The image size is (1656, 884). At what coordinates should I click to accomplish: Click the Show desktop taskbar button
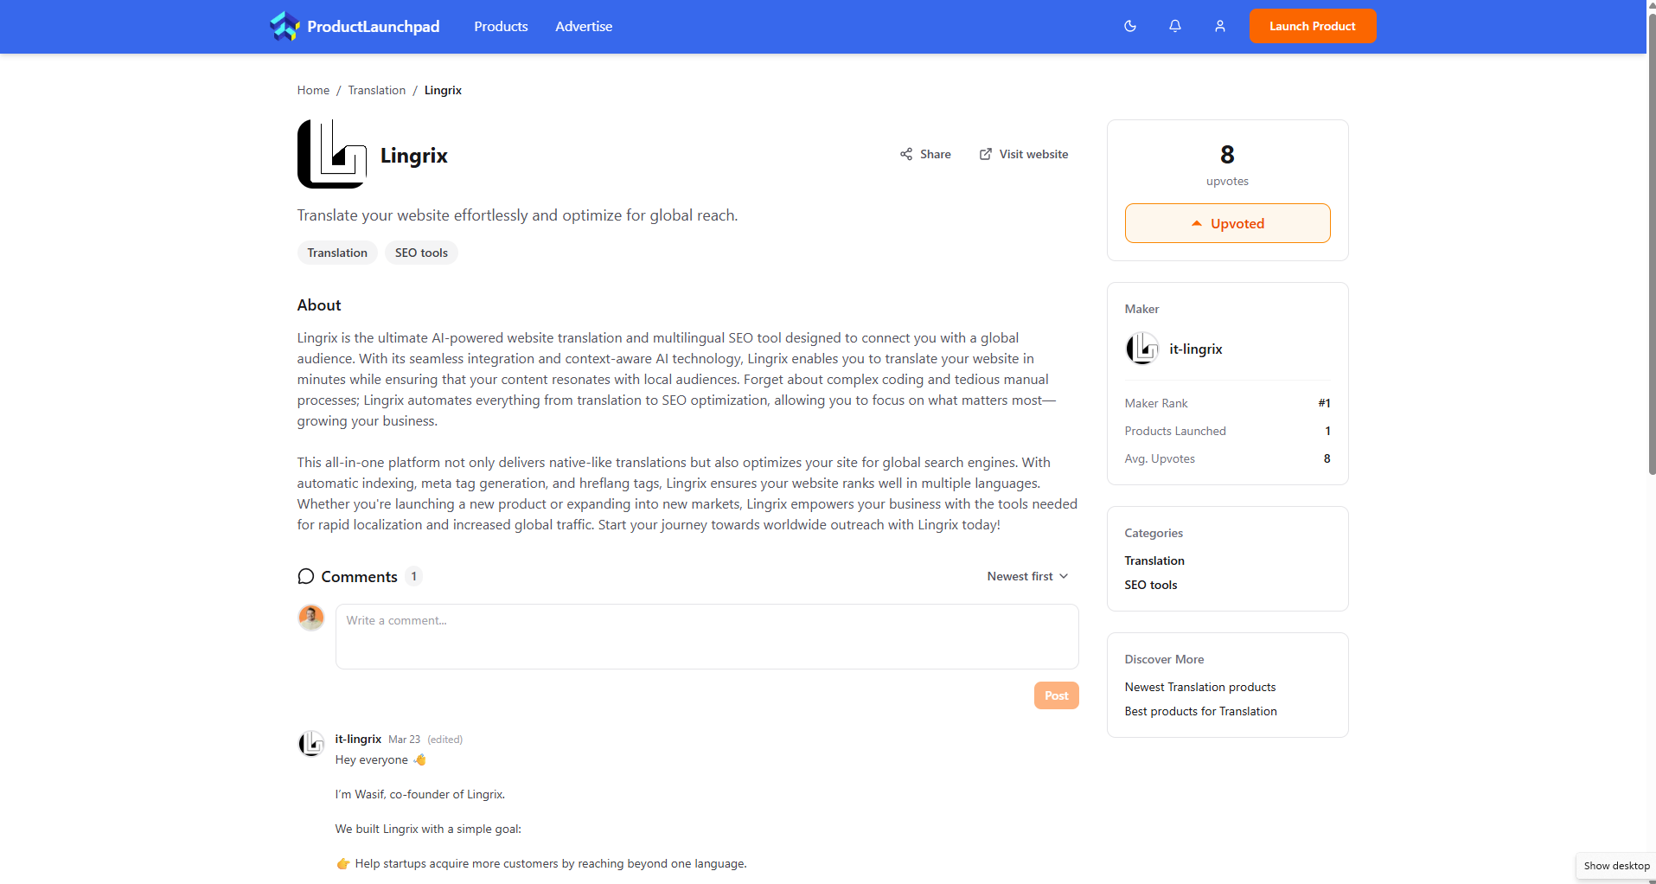1615,865
